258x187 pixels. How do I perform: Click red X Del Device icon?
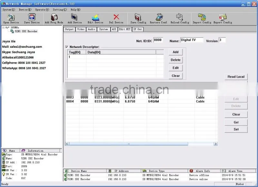coord(116,17)
